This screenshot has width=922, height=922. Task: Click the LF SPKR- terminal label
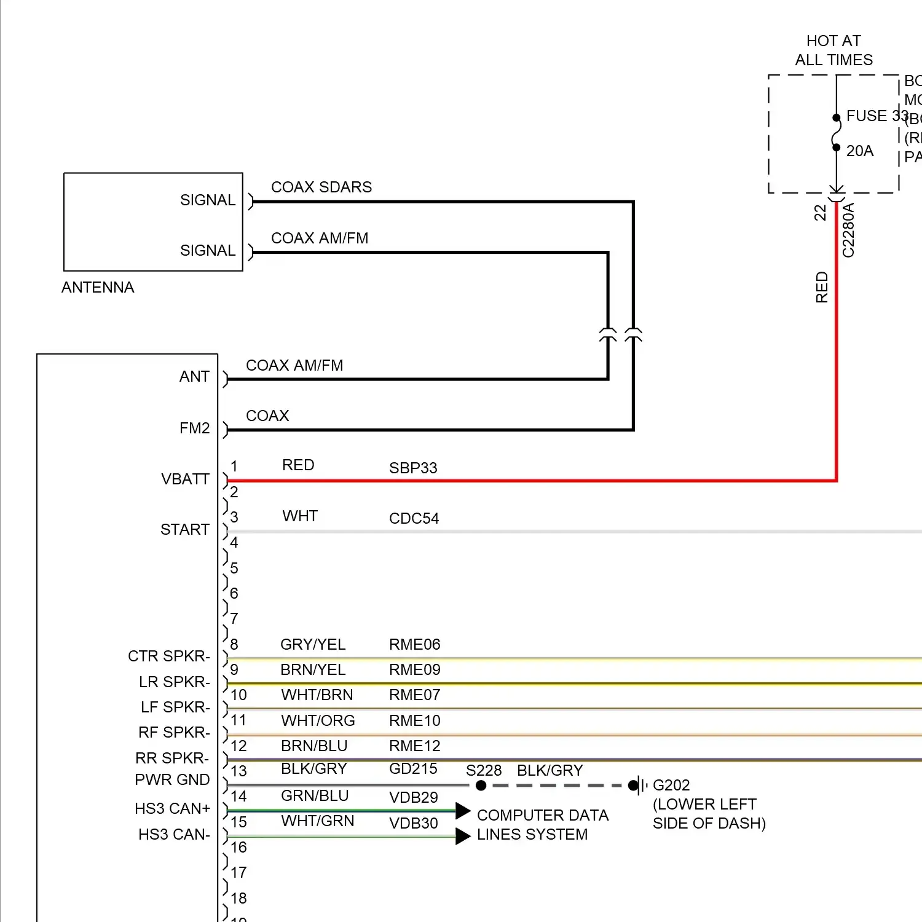coord(175,707)
